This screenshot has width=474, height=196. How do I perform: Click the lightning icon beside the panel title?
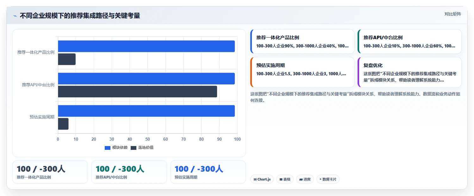(x=15, y=16)
